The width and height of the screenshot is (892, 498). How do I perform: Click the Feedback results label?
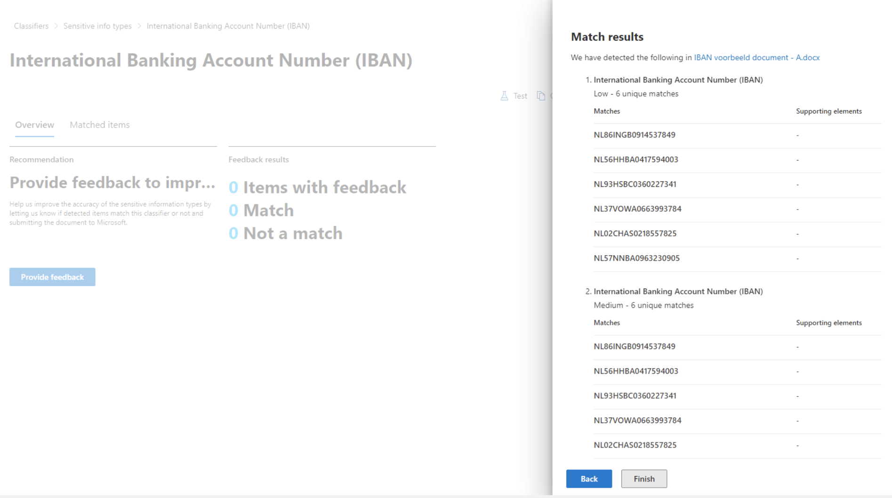[x=258, y=160]
